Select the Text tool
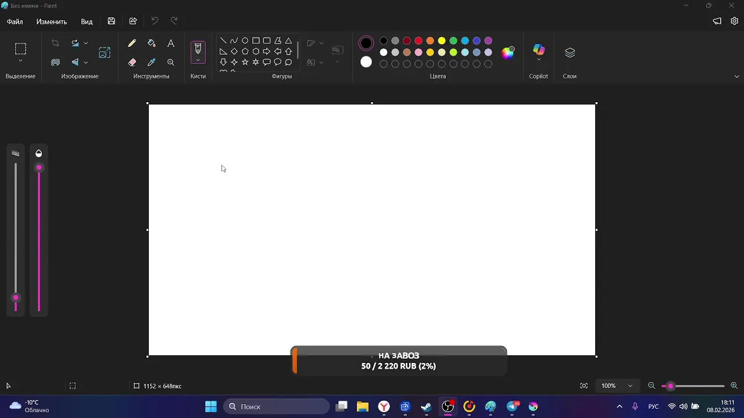Screen dimensions: 744x418 (x=171, y=43)
